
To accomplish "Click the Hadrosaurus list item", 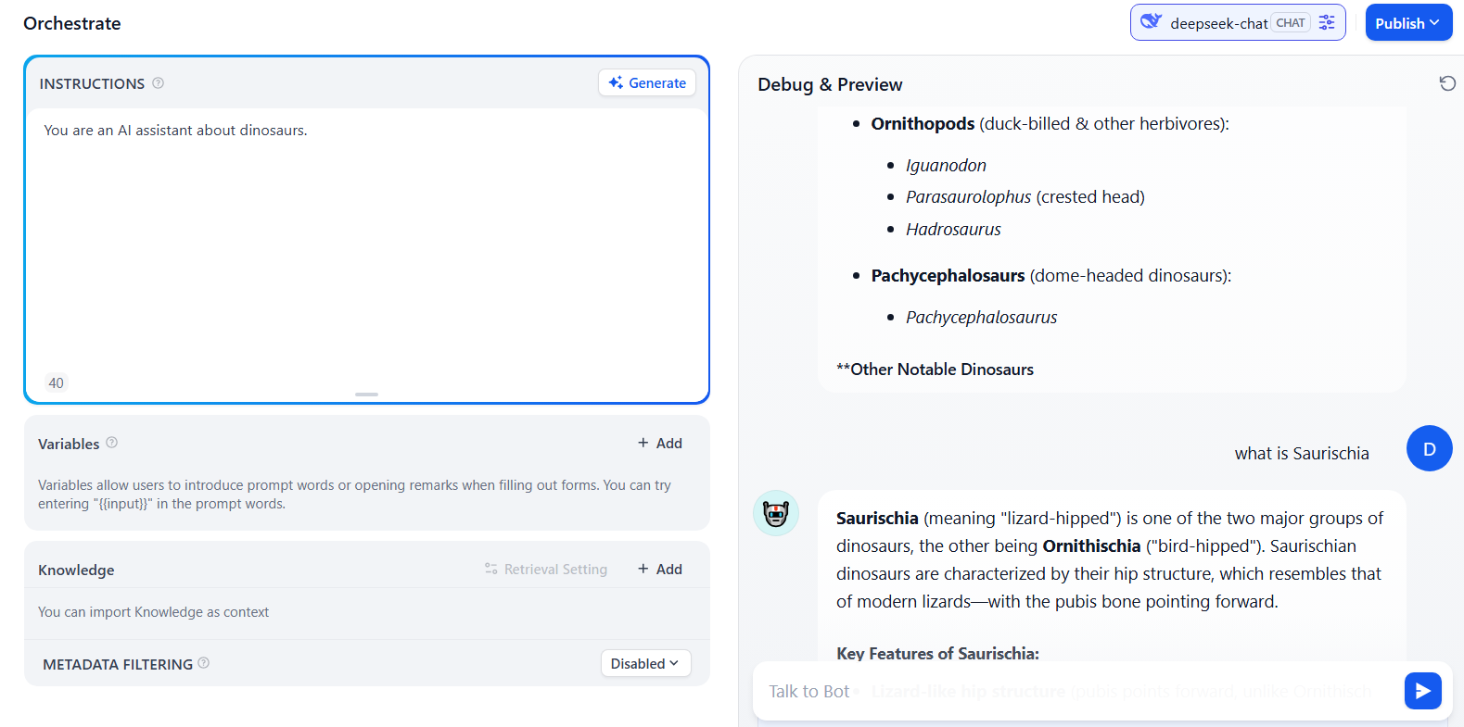I will (953, 229).
